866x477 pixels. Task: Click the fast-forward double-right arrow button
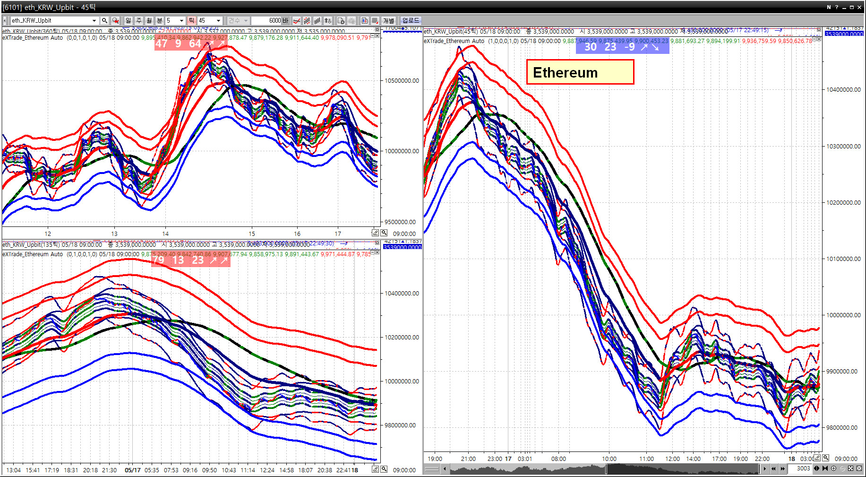pos(783,469)
